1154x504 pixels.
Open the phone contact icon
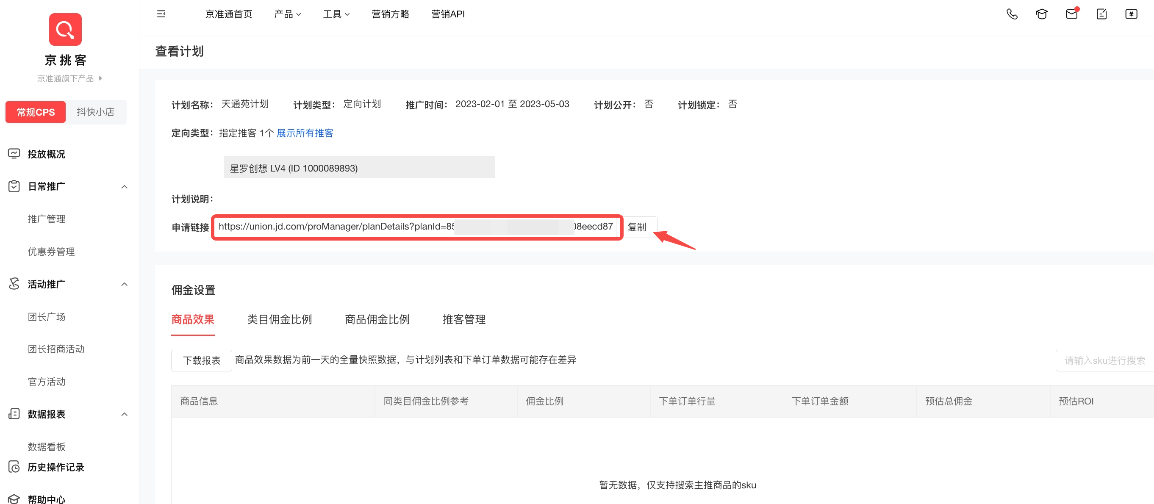pos(1012,14)
